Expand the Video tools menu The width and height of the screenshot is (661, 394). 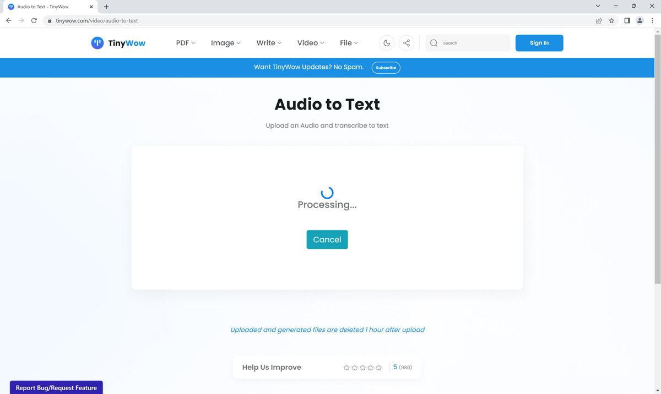pos(310,42)
